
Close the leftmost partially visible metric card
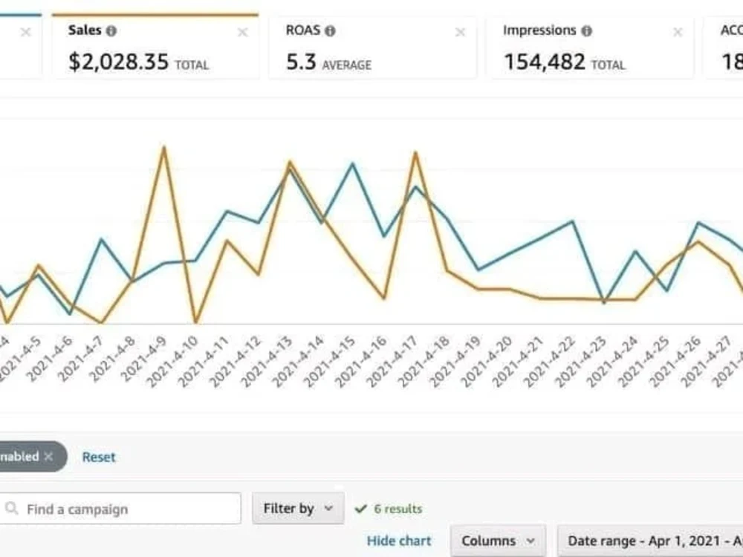[x=26, y=32]
